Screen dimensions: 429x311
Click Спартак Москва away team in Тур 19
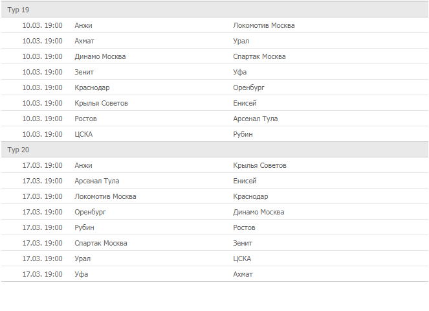pos(259,56)
